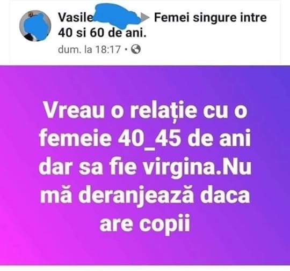Click the word 'Vreau' in the post
The height and width of the screenshot is (271, 290).
[x=74, y=110]
